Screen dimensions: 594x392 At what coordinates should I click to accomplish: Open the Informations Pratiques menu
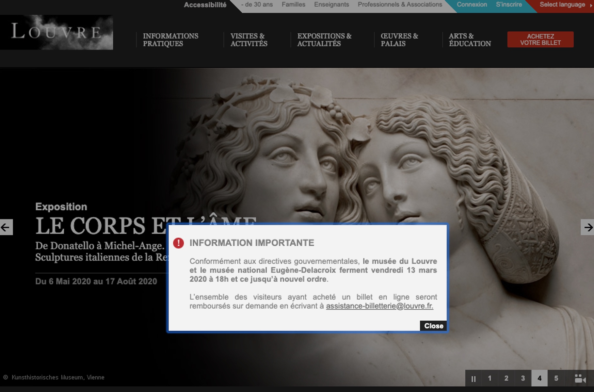click(x=170, y=40)
